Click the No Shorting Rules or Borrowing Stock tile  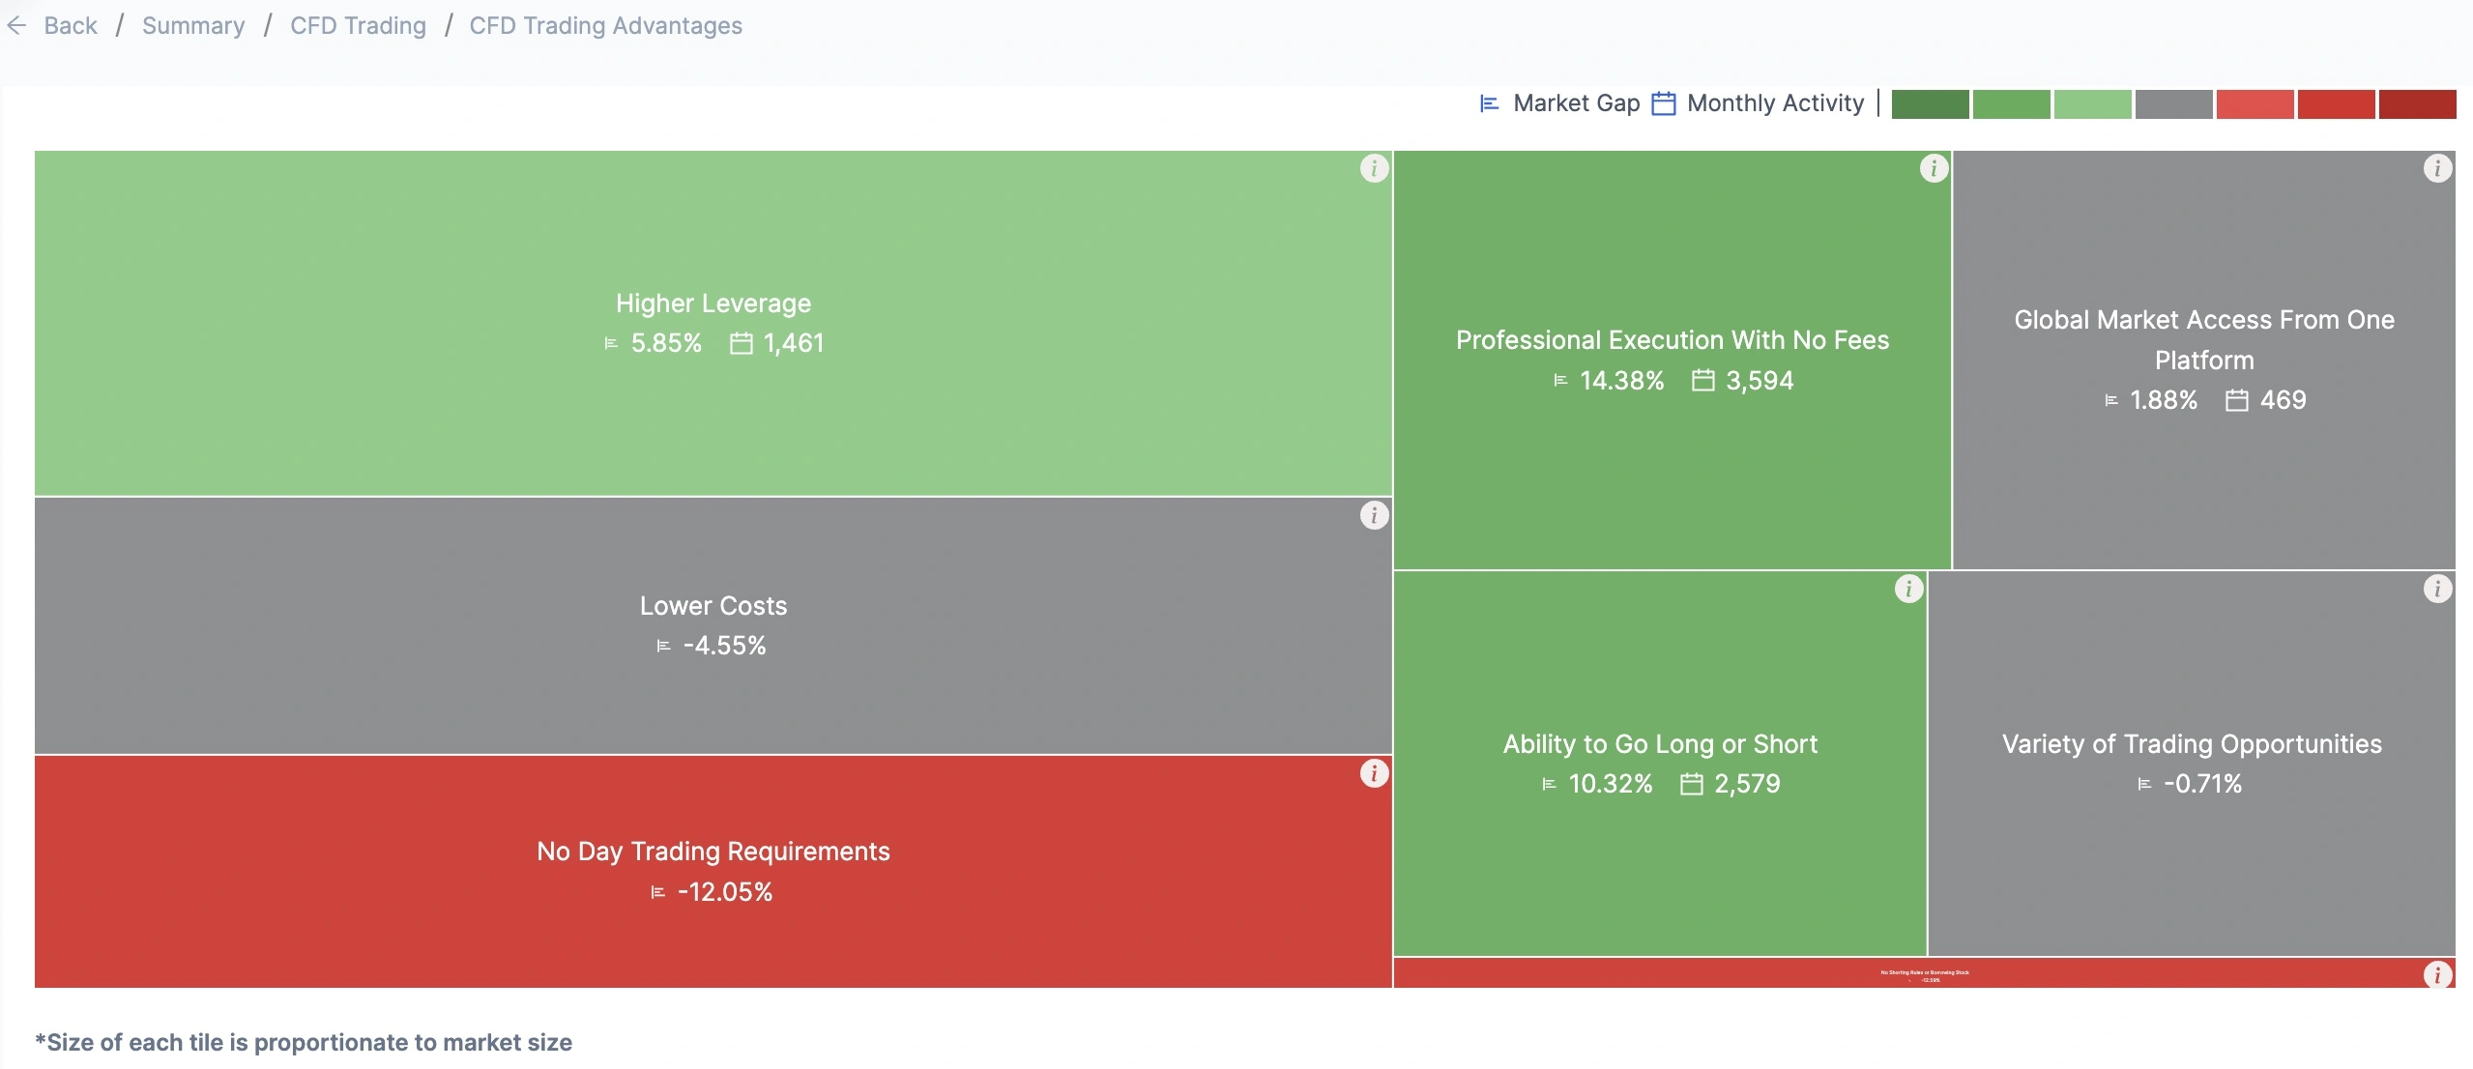pos(1924,973)
